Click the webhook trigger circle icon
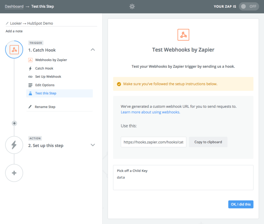The width and height of the screenshot is (264, 224). [14, 50]
